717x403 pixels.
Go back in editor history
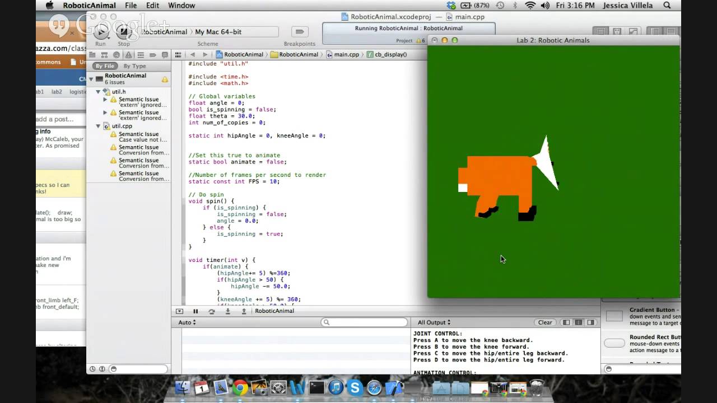(x=193, y=55)
